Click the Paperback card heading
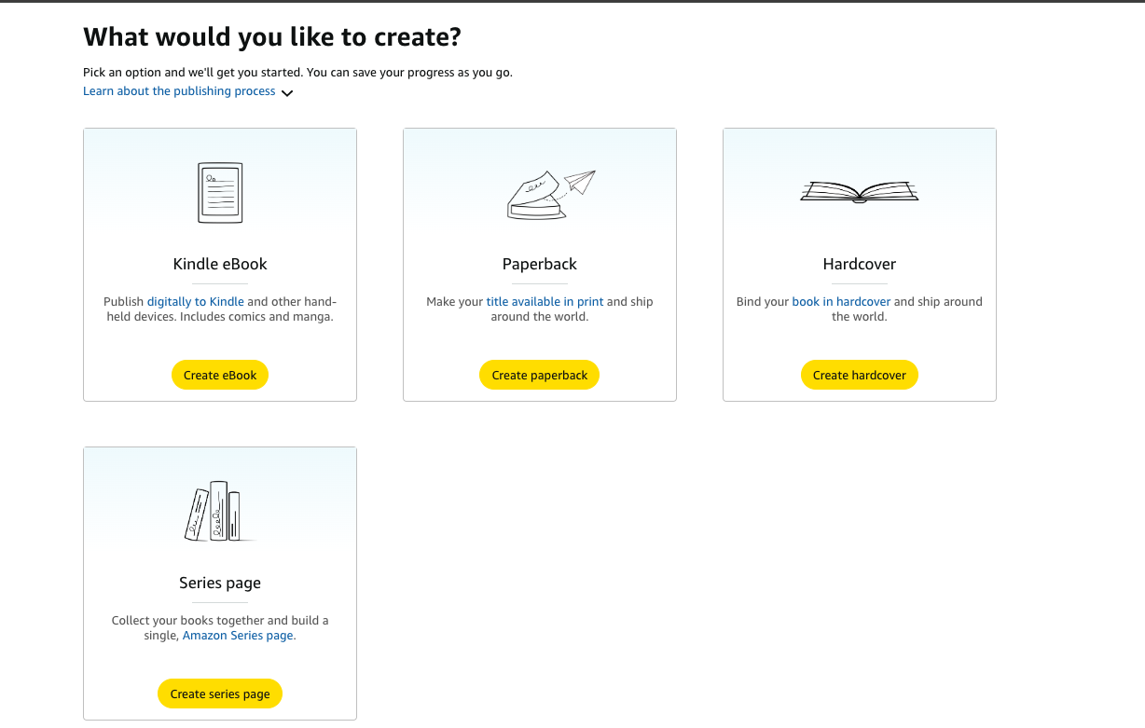 540,264
